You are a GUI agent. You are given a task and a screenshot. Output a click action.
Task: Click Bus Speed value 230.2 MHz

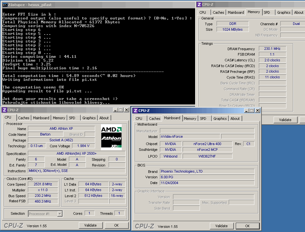click(43, 196)
